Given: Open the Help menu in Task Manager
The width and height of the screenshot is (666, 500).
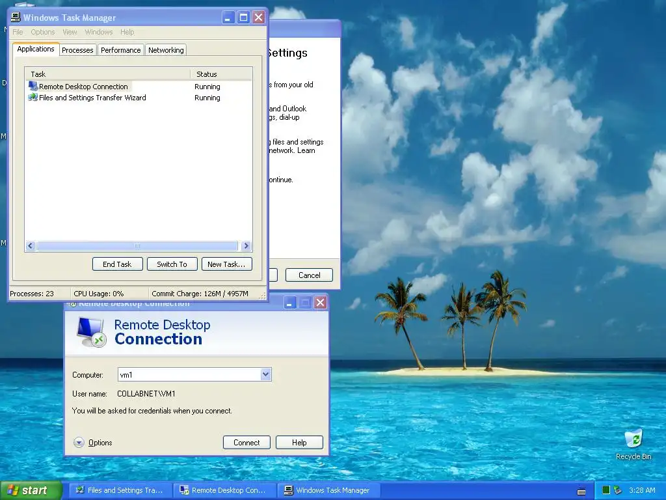Looking at the screenshot, I should point(127,32).
